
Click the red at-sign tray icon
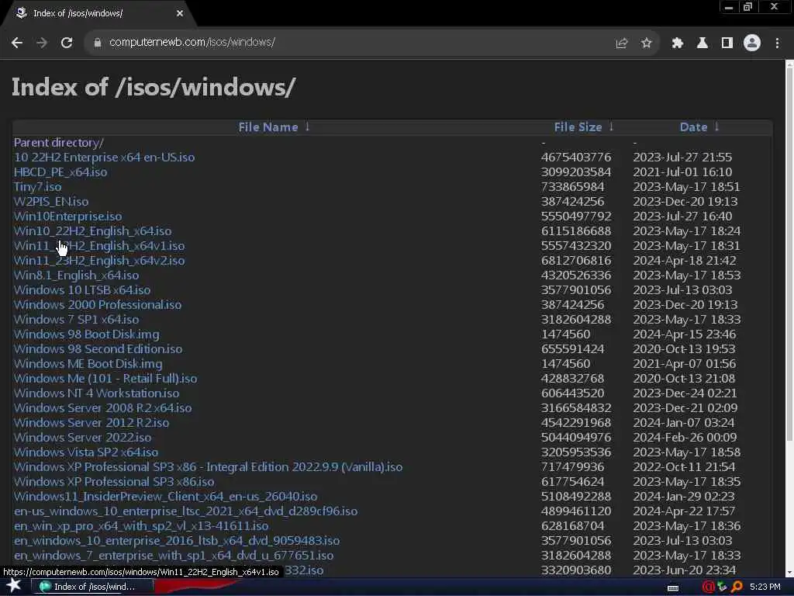point(709,587)
